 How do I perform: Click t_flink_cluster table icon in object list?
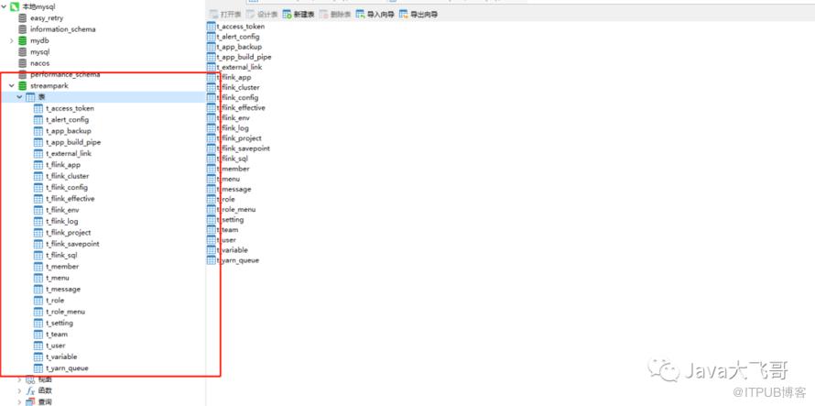coord(211,87)
